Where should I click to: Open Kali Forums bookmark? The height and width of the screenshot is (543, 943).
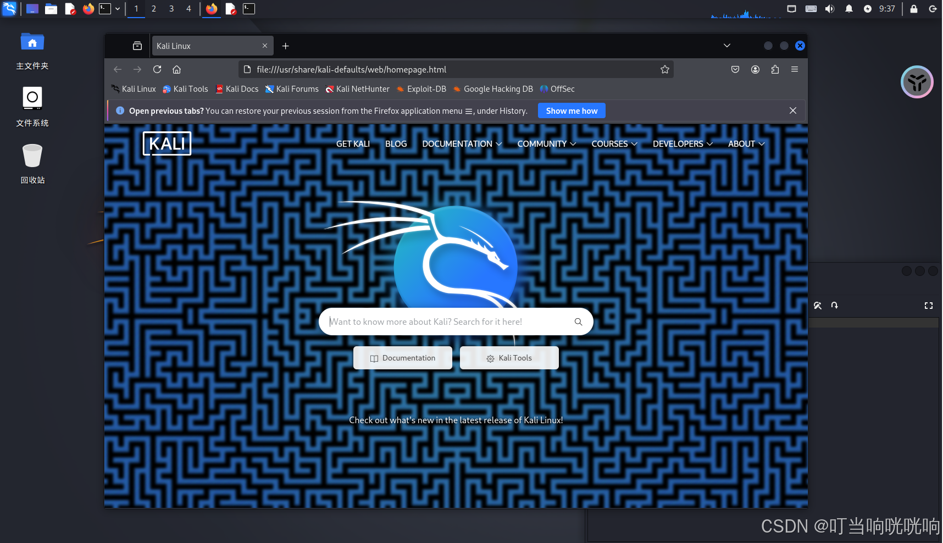[292, 89]
